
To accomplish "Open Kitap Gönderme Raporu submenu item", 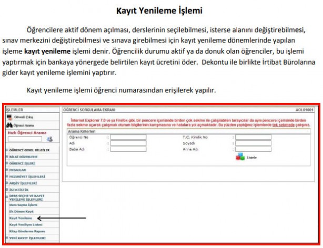I will pos(27,231).
